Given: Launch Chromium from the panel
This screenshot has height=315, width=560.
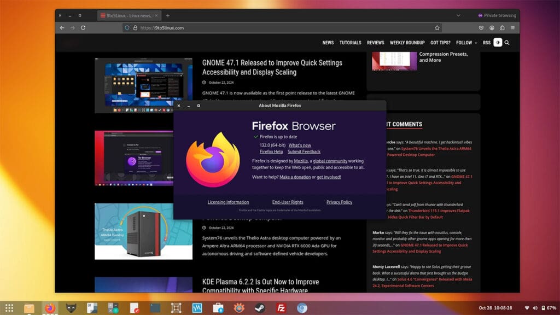Looking at the screenshot, I should pos(302,308).
